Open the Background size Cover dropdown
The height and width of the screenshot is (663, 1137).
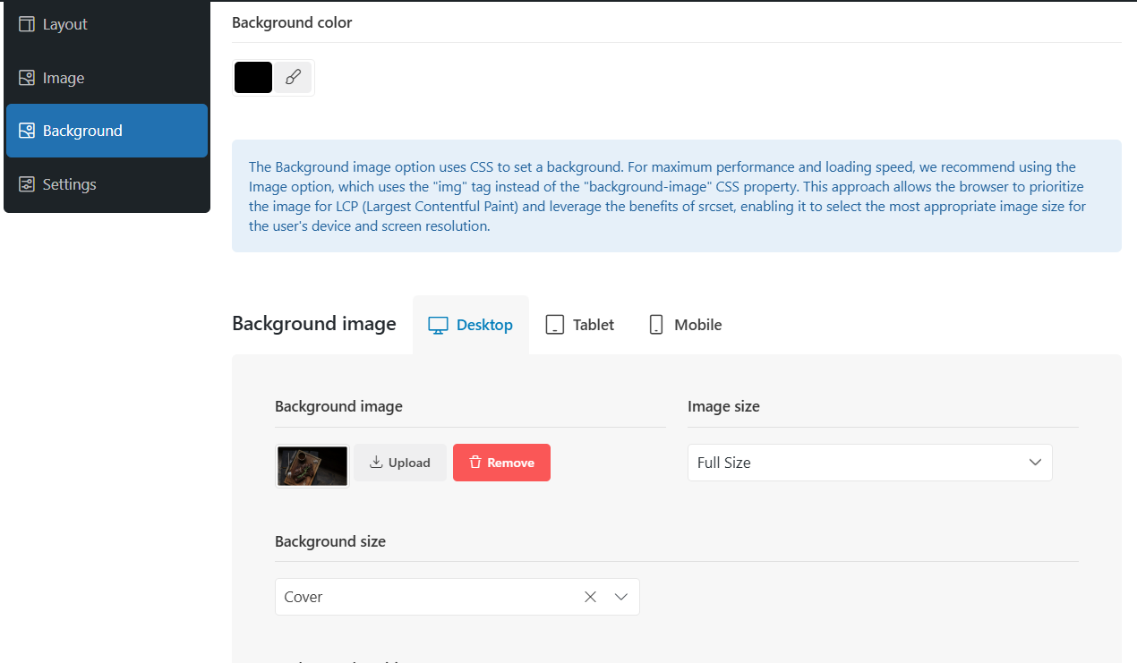457,597
